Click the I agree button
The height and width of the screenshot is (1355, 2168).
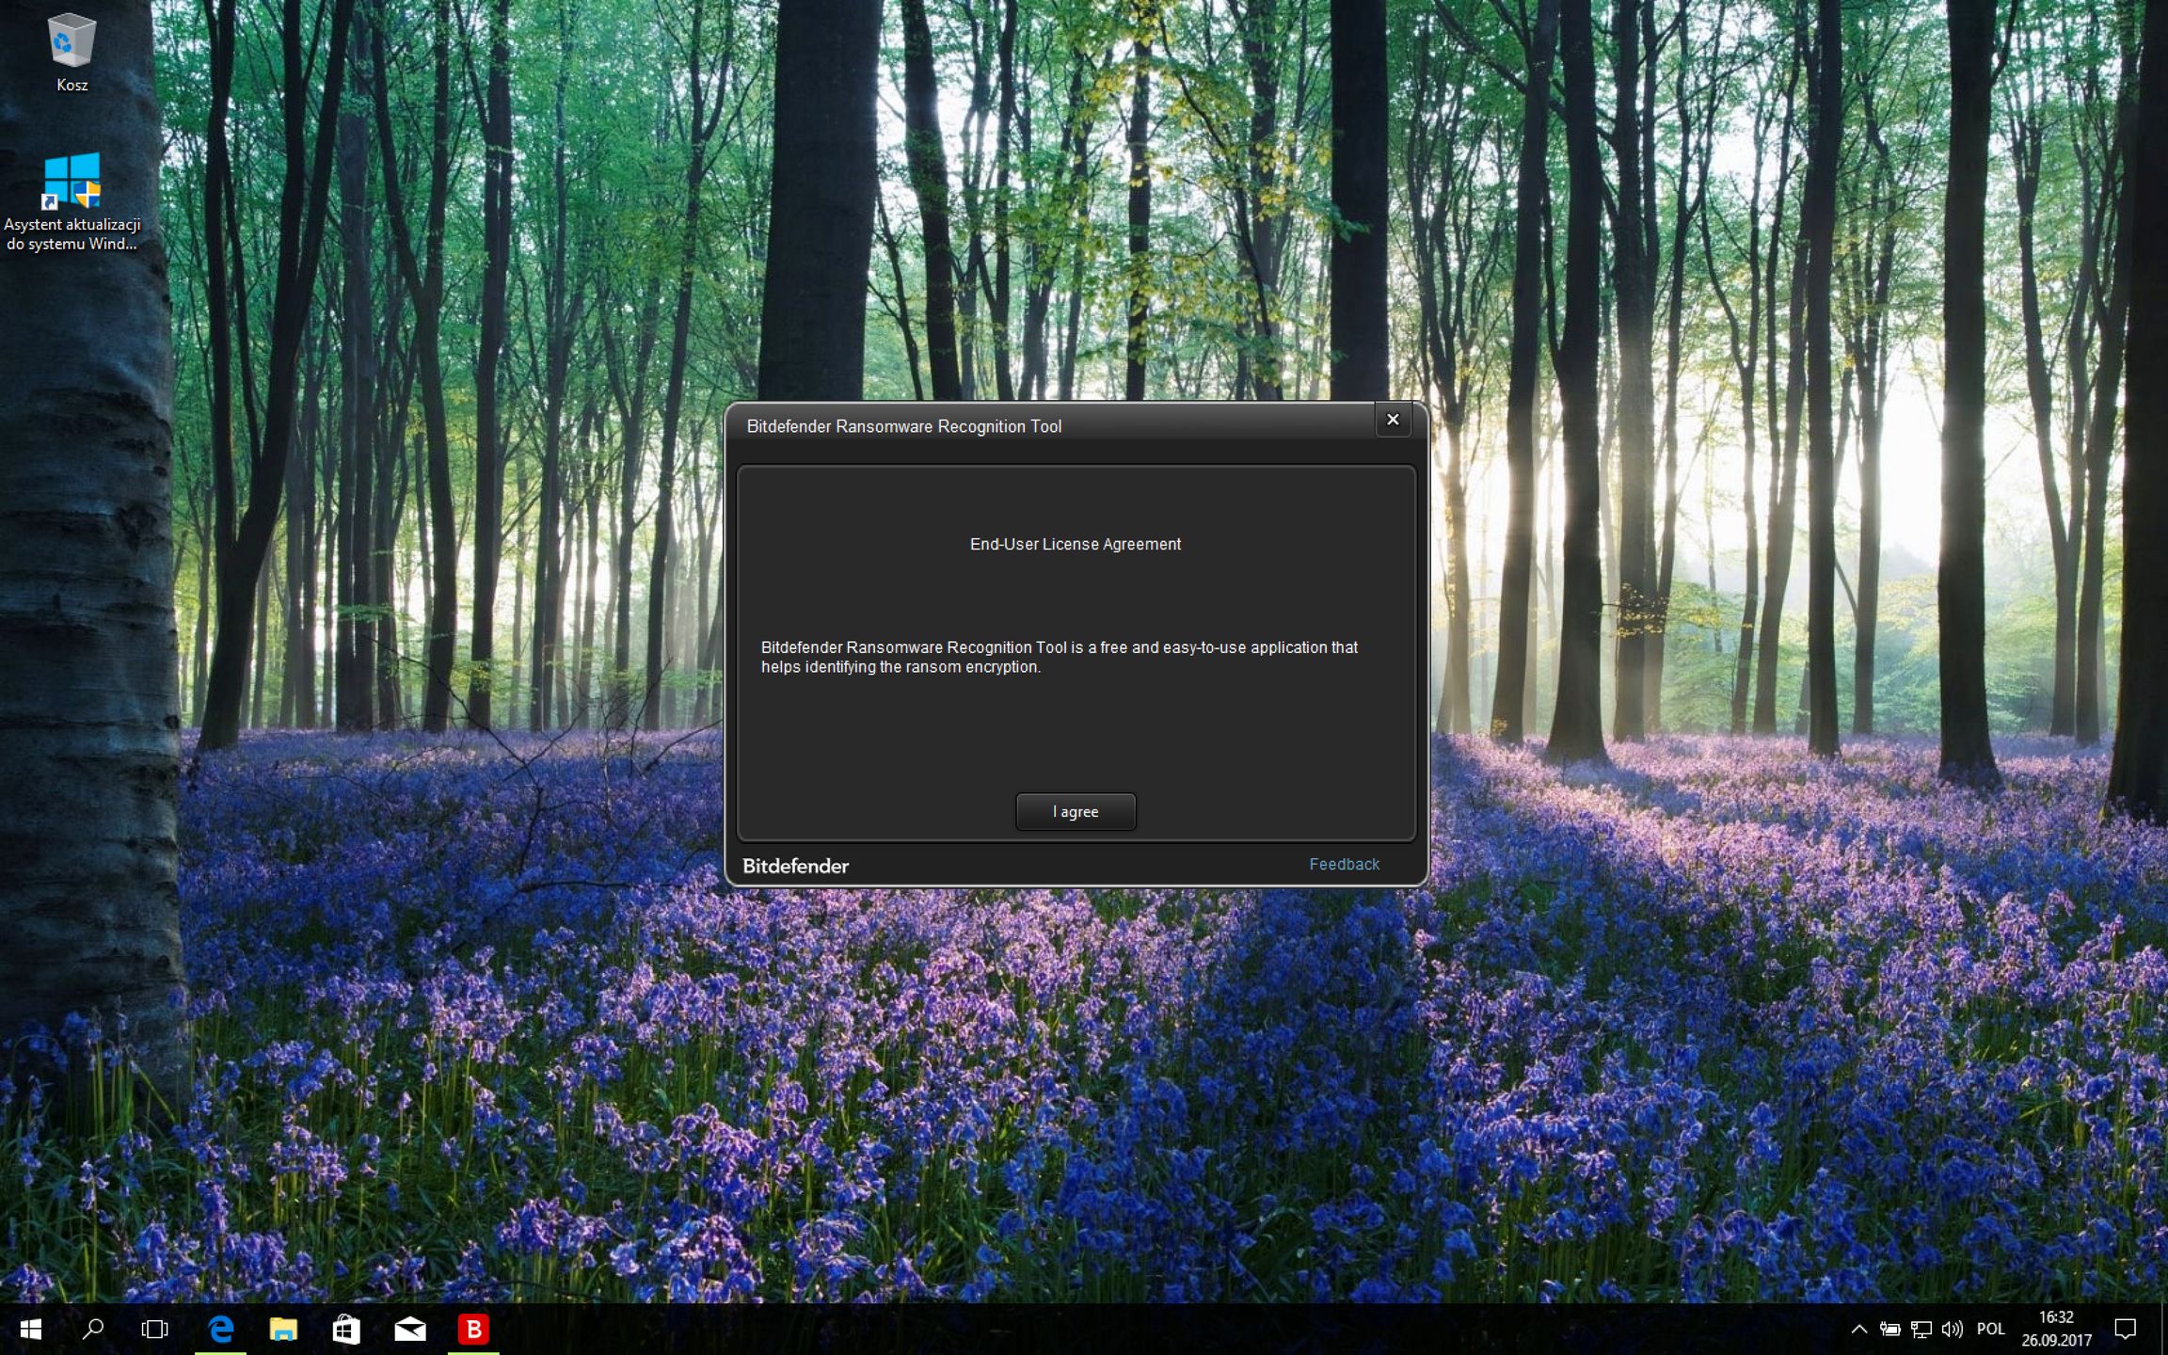[1075, 811]
